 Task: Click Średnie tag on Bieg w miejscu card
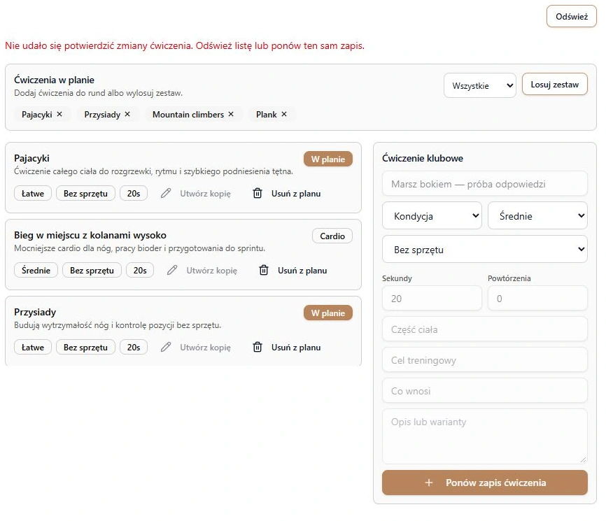36,270
